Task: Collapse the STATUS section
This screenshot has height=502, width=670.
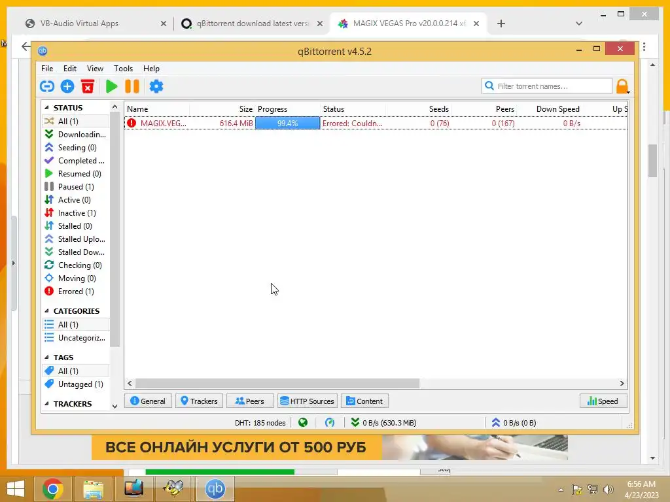Action: tap(46, 108)
